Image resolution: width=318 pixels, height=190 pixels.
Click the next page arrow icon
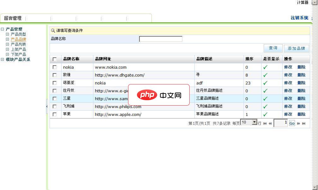(x=298, y=124)
